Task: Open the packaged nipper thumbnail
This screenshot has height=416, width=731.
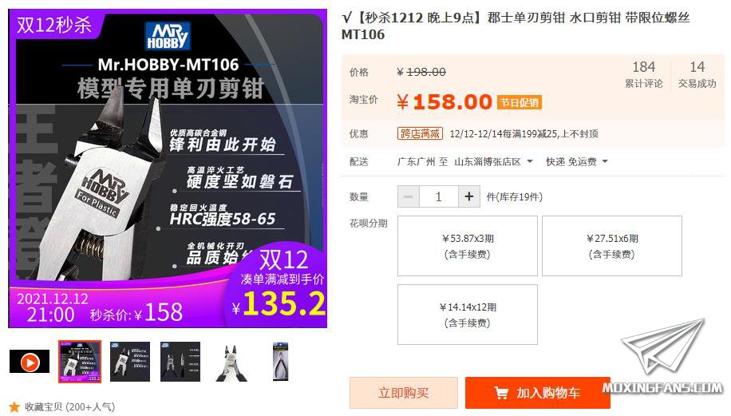Action: (x=281, y=362)
